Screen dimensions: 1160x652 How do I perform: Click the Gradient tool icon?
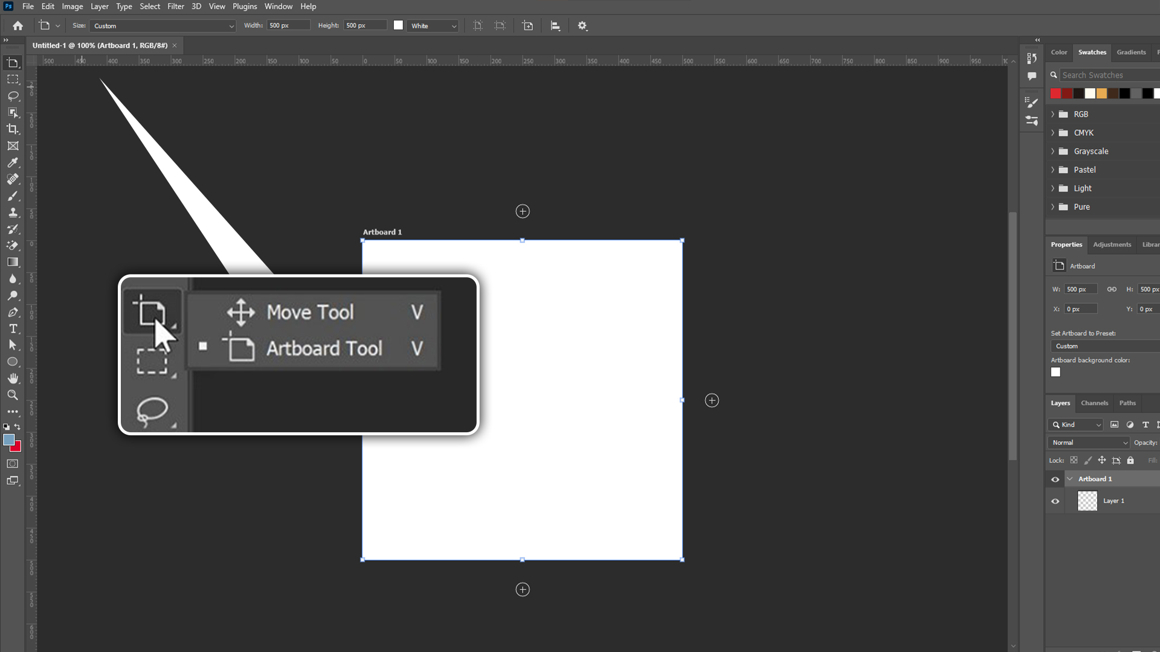tap(13, 263)
